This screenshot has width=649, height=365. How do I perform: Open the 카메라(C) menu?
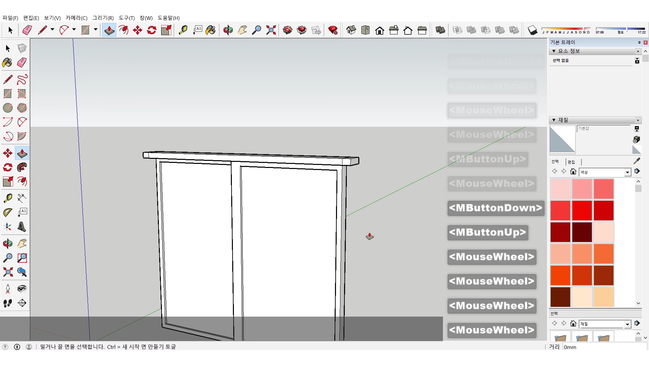point(76,18)
